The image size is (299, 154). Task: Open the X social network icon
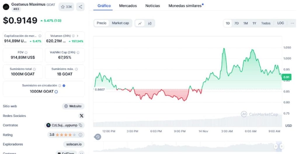(81, 116)
